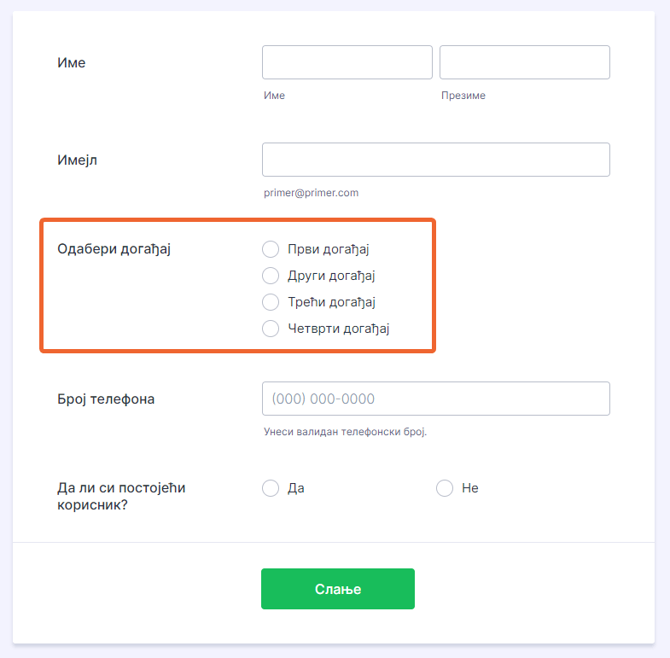Click the phone number input field
The image size is (670, 658).
(x=435, y=399)
